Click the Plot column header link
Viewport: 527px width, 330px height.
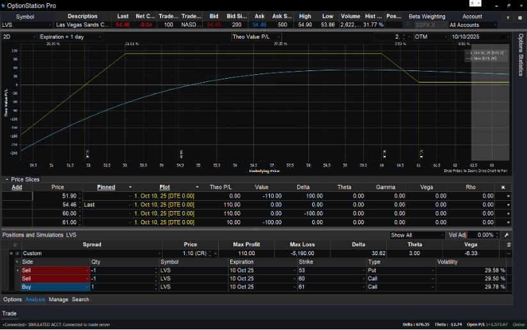click(x=164, y=187)
